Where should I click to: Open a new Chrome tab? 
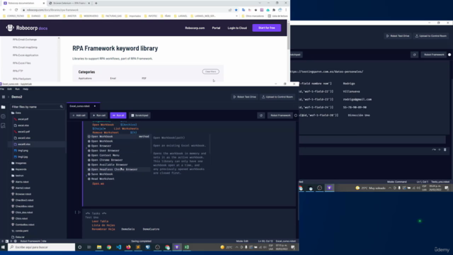pyautogui.click(x=96, y=3)
